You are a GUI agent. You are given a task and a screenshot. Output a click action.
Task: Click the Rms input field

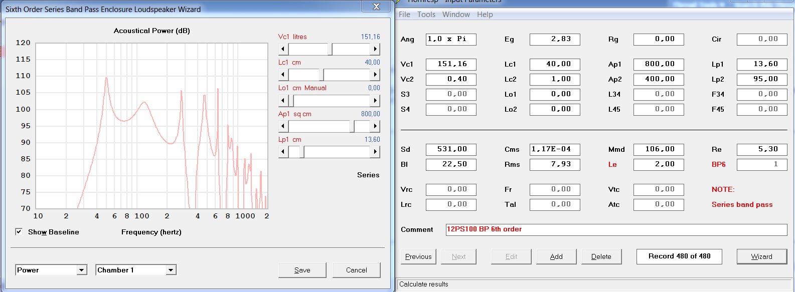pos(555,164)
